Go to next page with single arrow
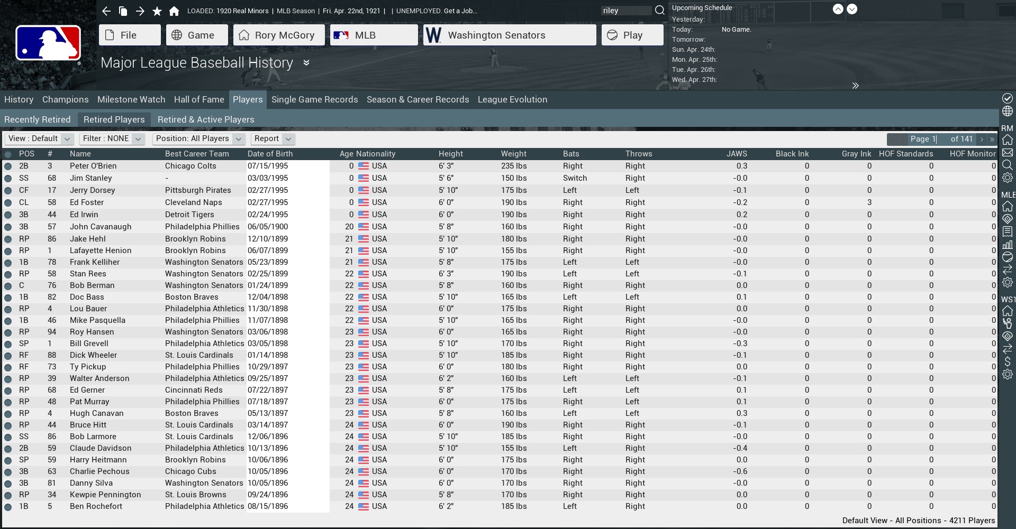Screen dimensions: 1016x529 [982, 140]
